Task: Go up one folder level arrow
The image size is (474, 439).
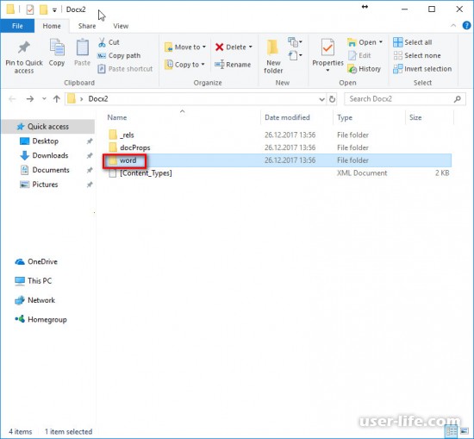Action: [57, 99]
